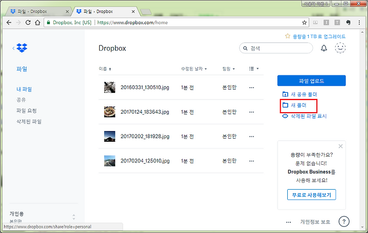Collapse sidebar with the chevron beside logo
Screen dimensions: 368x233
(13, 48)
